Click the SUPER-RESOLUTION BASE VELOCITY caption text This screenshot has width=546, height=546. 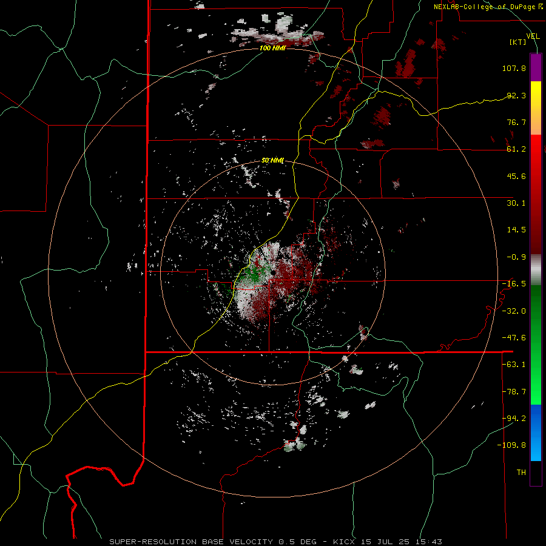pyautogui.click(x=191, y=542)
